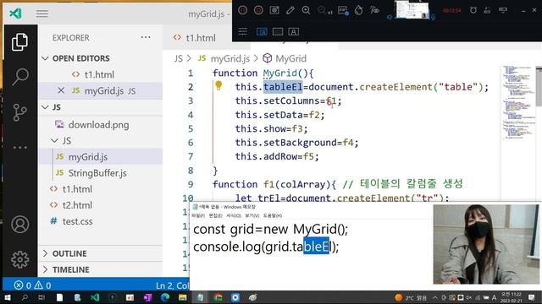Open the Search view in the activity bar

coord(19,77)
